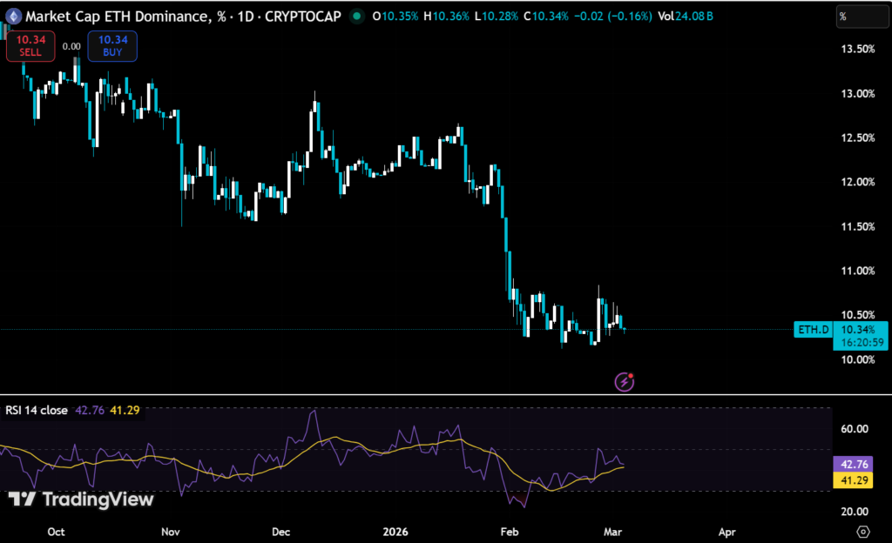This screenshot has height=543, width=892.
Task: Click the green market status dot
Action: tap(356, 16)
